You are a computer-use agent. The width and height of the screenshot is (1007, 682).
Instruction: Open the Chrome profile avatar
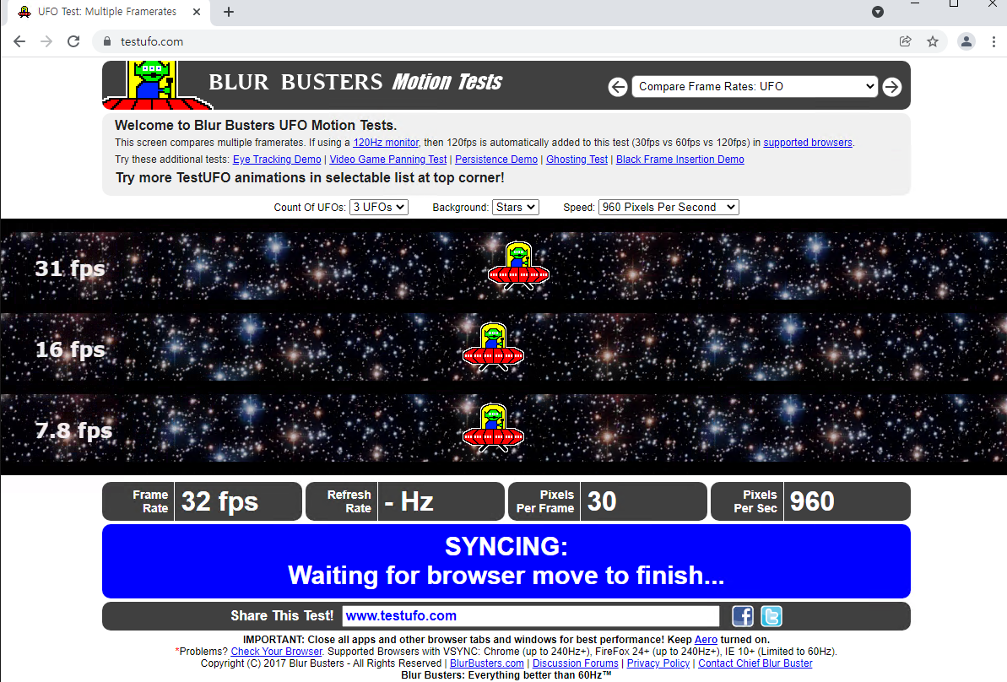pyautogui.click(x=966, y=41)
